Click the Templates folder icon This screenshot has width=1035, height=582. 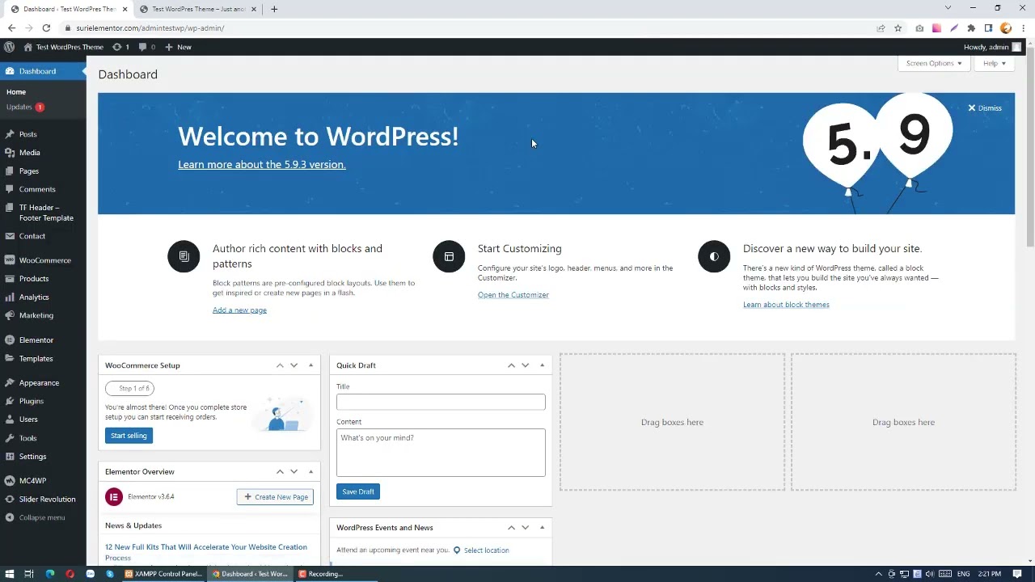point(10,359)
